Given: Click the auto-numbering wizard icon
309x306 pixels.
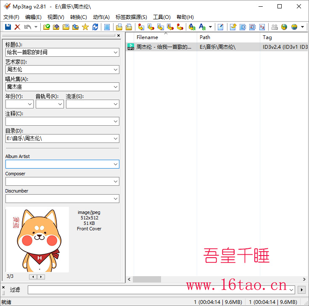Looking at the screenshot, I should [262, 27].
